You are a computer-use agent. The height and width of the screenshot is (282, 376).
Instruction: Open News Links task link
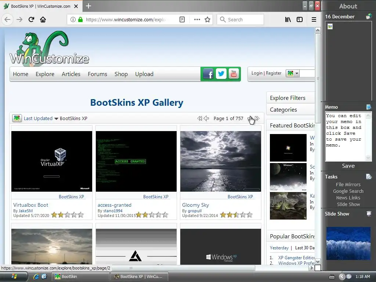348,198
